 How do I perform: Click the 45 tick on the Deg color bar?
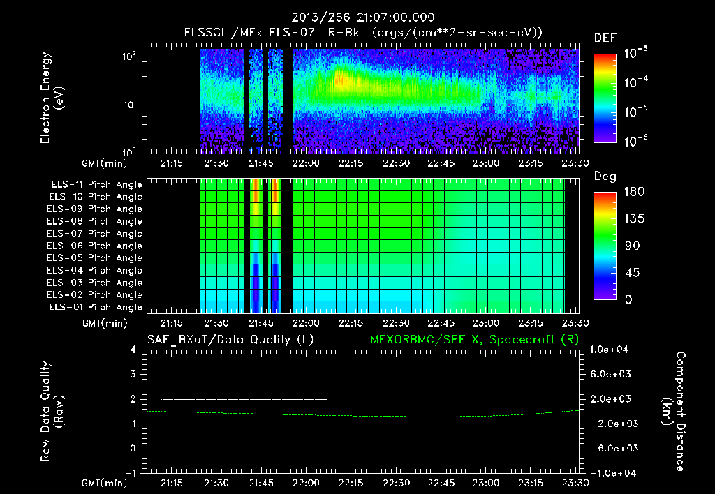pos(632,273)
